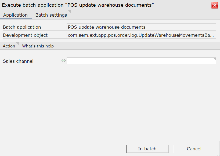Click the double-arrow icon beside Sales channel
Screen dimensions: 220x156
[64, 61]
